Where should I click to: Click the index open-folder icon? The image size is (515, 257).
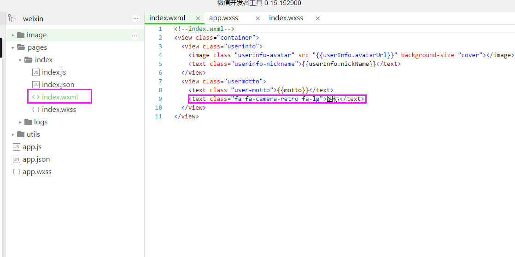coord(29,60)
